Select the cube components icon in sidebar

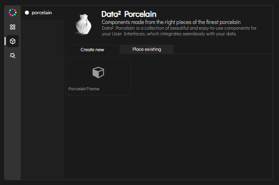point(13,41)
